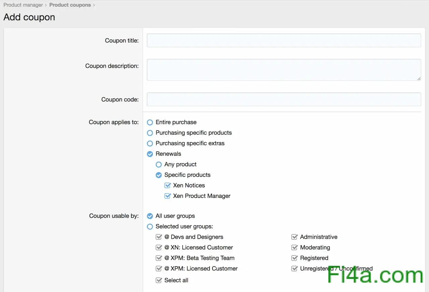Select the Renewals radio option

click(x=150, y=154)
